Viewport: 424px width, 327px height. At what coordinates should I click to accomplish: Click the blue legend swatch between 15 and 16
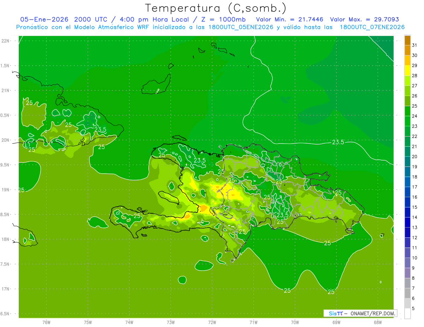(407, 202)
